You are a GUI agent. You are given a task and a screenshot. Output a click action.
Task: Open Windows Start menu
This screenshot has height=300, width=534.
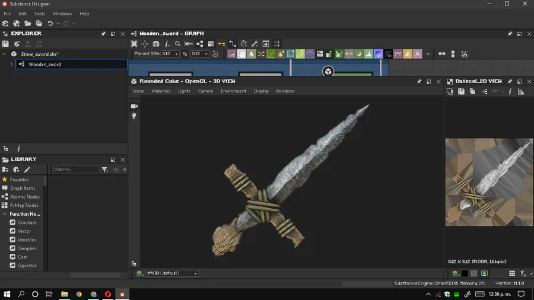point(7,294)
